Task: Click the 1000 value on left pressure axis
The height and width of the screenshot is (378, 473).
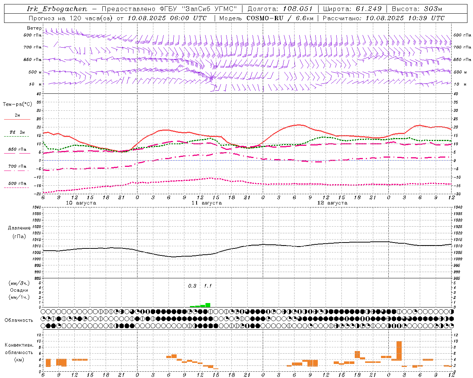Action: pos(37,259)
